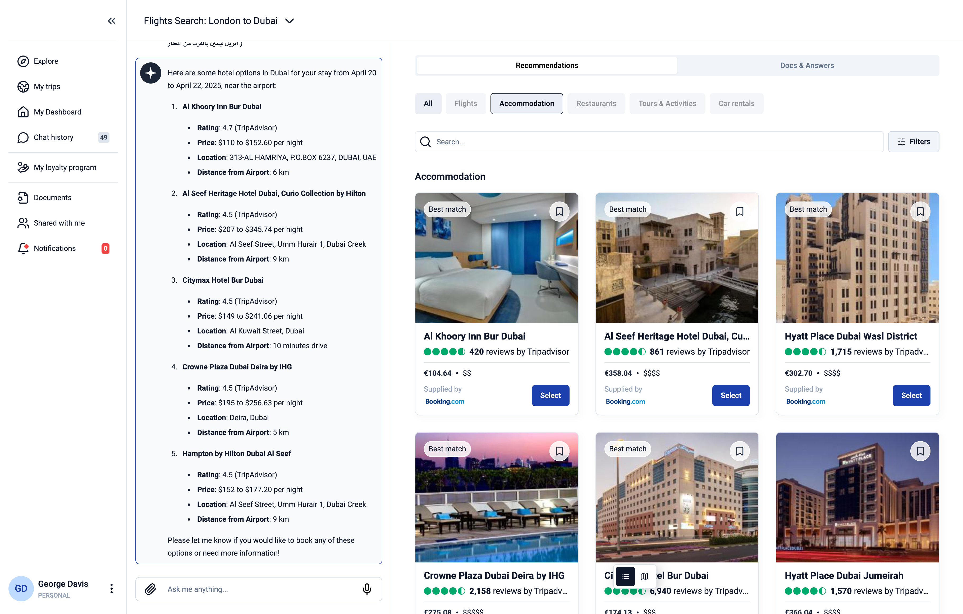The width and height of the screenshot is (963, 614).
Task: Bookmark Hyatt Place Dubai Wasl District
Action: pyautogui.click(x=920, y=211)
